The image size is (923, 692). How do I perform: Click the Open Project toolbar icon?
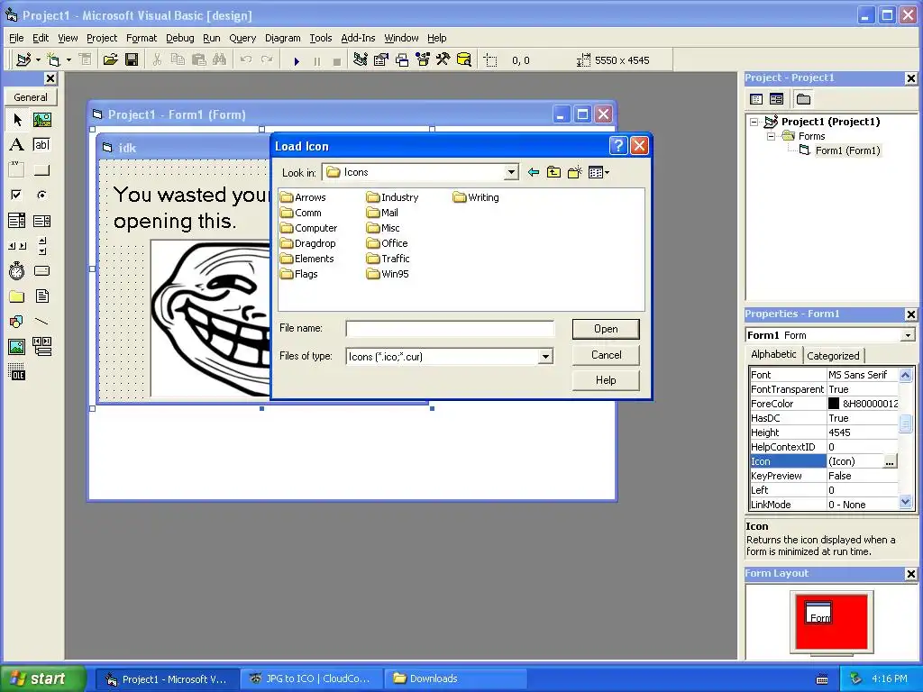[110, 60]
